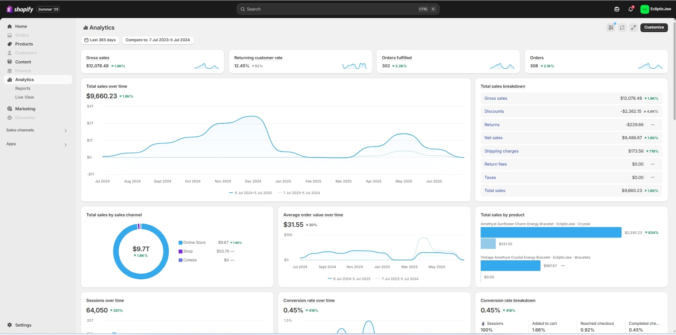The height and width of the screenshot is (335, 676).
Task: Open Total sales over time report title
Action: pyautogui.click(x=106, y=86)
